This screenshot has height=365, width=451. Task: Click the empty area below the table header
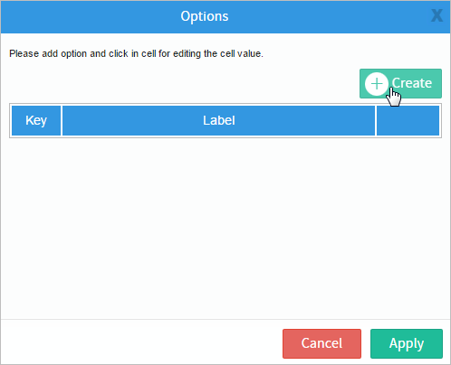point(225,226)
